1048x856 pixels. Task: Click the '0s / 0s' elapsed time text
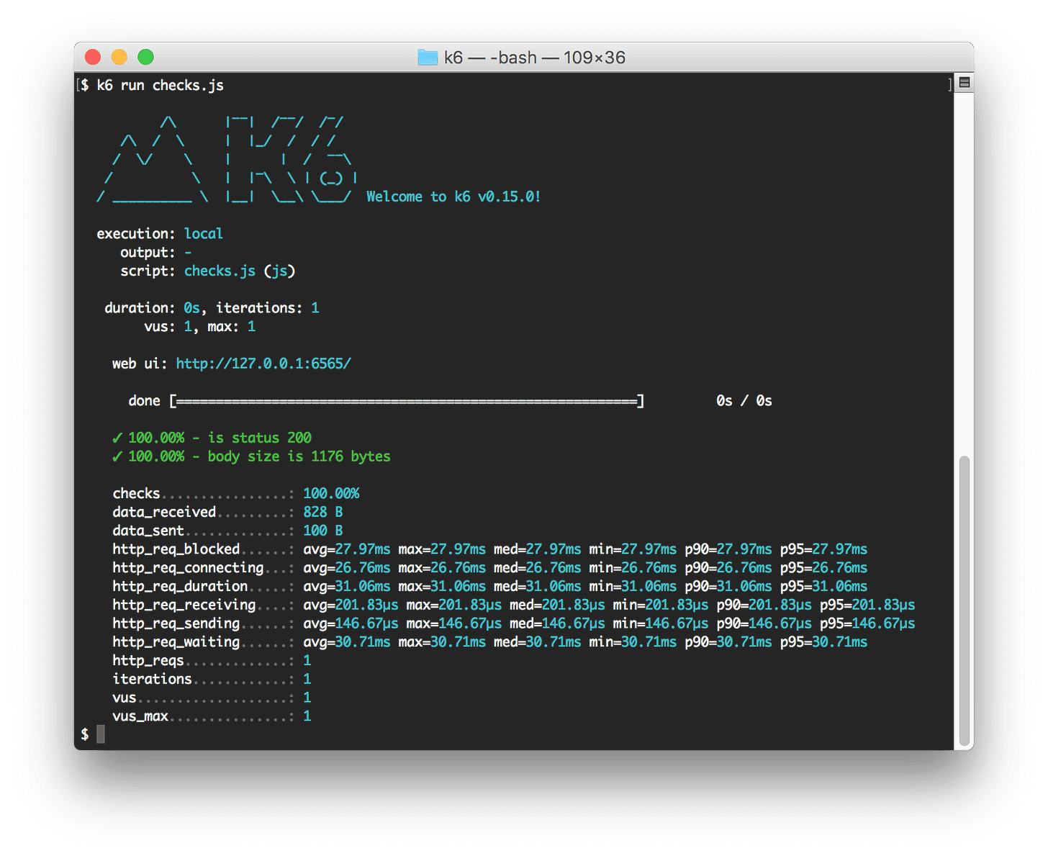tap(744, 401)
